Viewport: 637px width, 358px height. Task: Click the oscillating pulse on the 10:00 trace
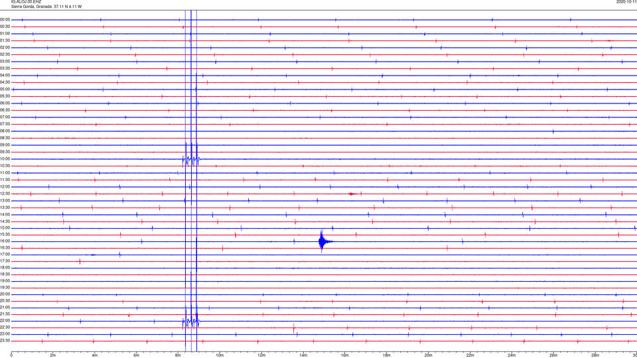191,160
